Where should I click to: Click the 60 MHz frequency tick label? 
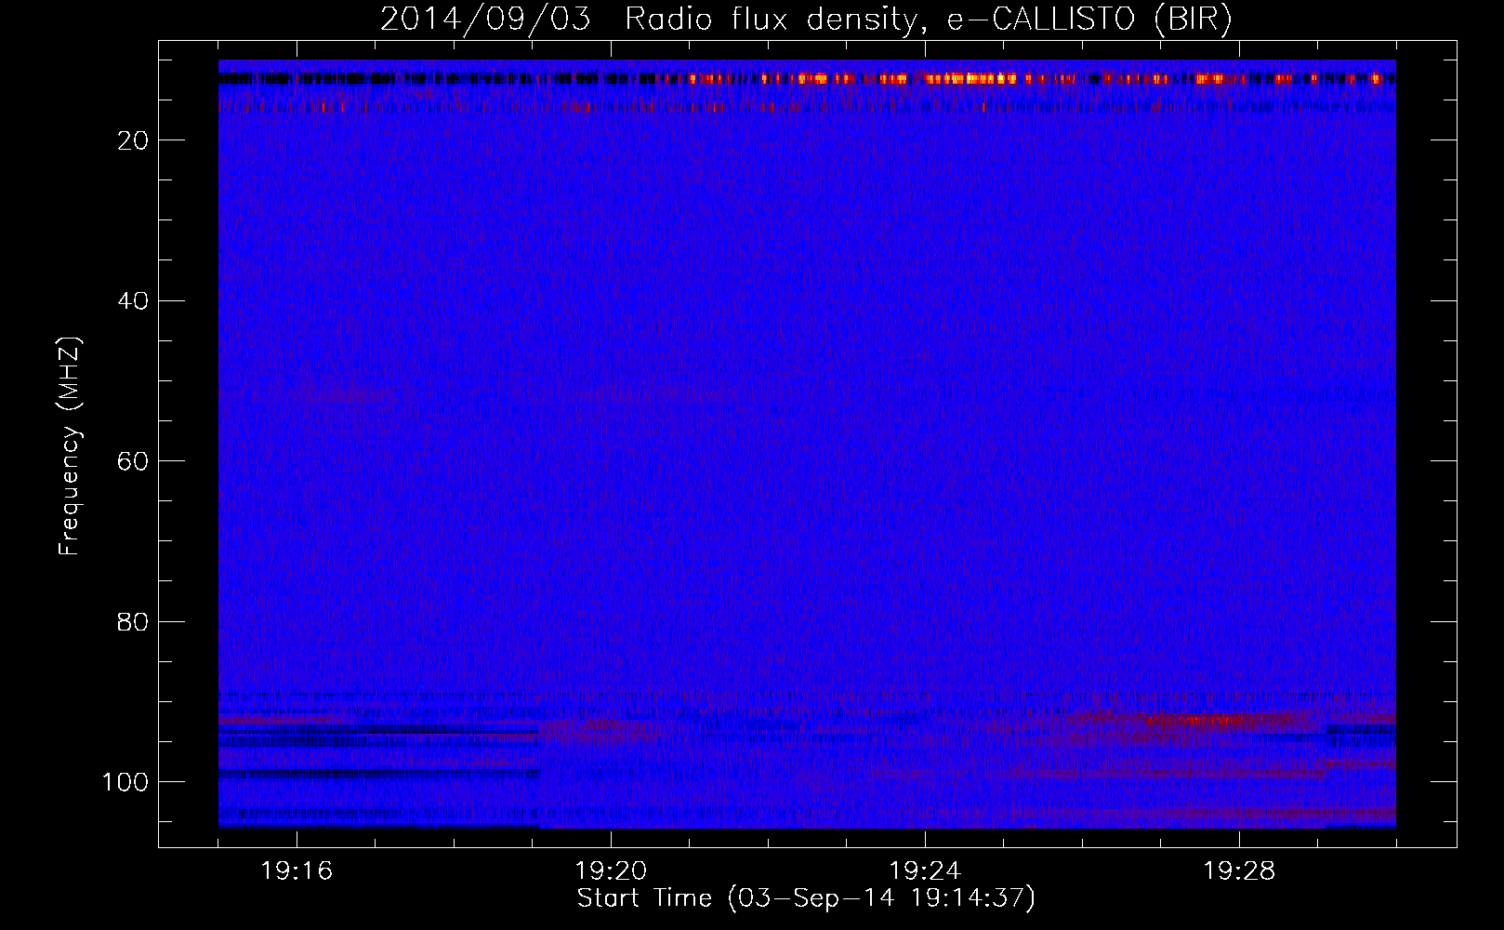[x=134, y=461]
